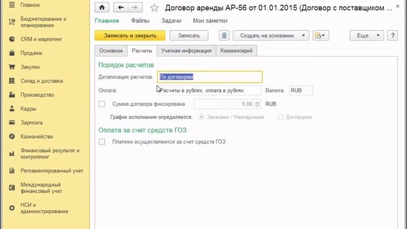Click Записать и закрыть button
The height and width of the screenshot is (229, 407).
click(x=130, y=36)
